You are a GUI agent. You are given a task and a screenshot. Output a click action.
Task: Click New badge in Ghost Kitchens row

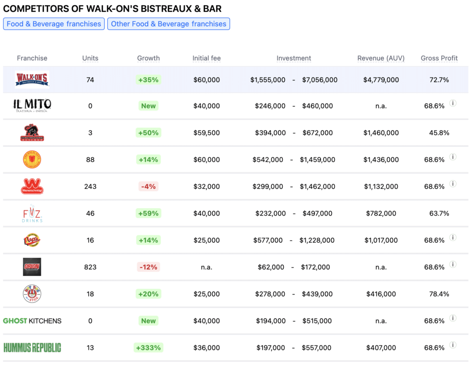[x=149, y=321]
